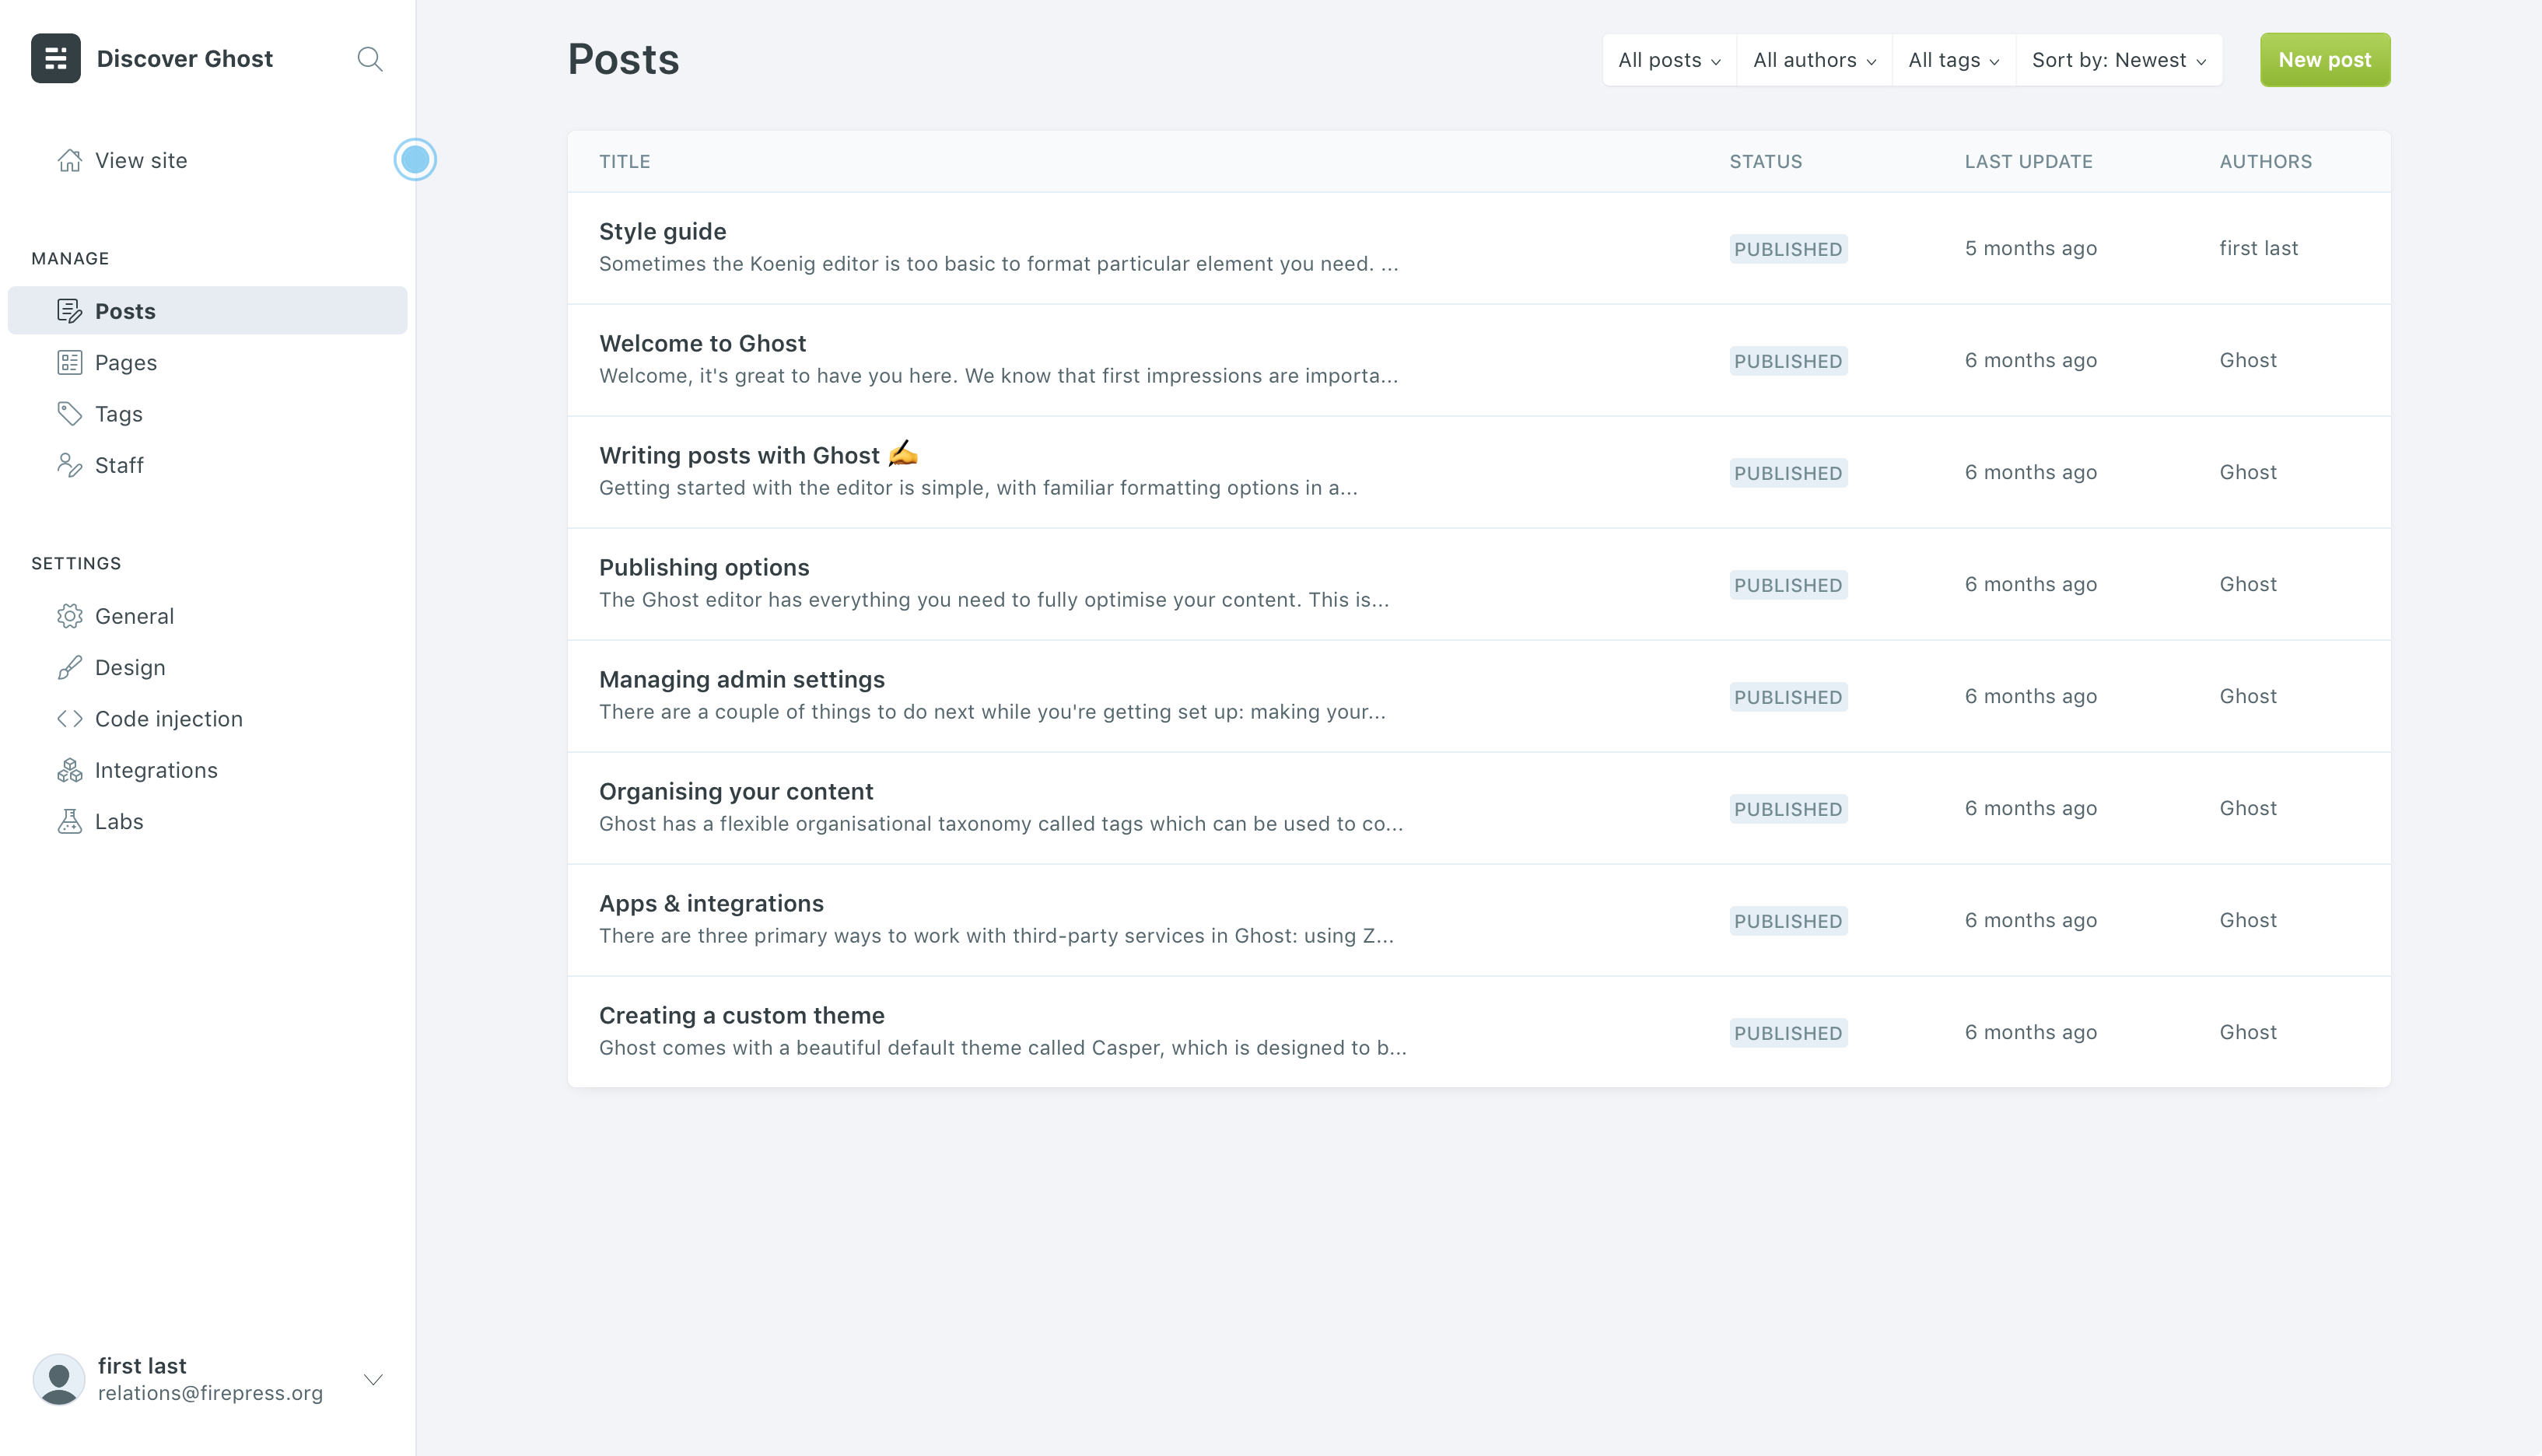Click PUBLISHED badge on Creating a custom theme row
The image size is (2542, 1456).
[x=1788, y=1033]
